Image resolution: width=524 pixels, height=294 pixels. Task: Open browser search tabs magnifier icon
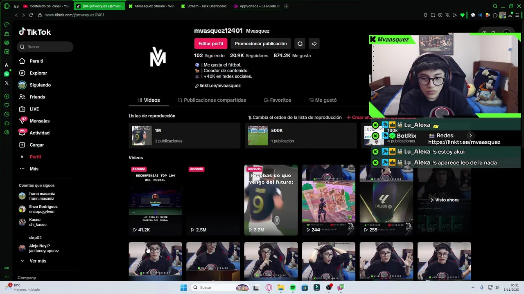[x=495, y=6]
